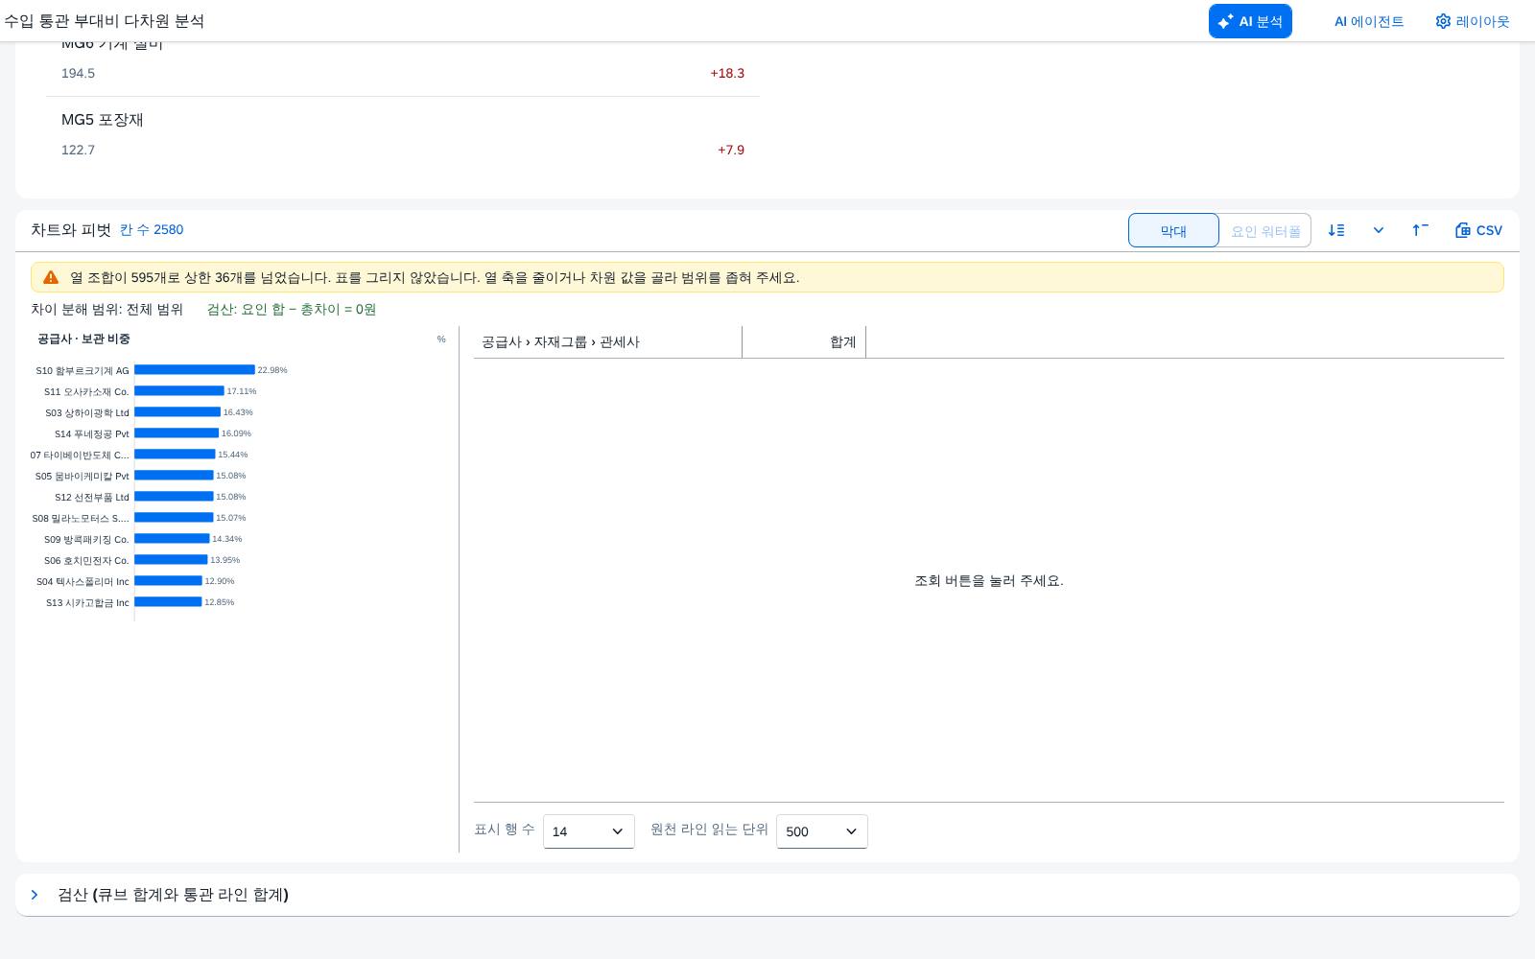This screenshot has width=1535, height=959.
Task: Switch to 요인 워터폴 view
Action: (1265, 230)
